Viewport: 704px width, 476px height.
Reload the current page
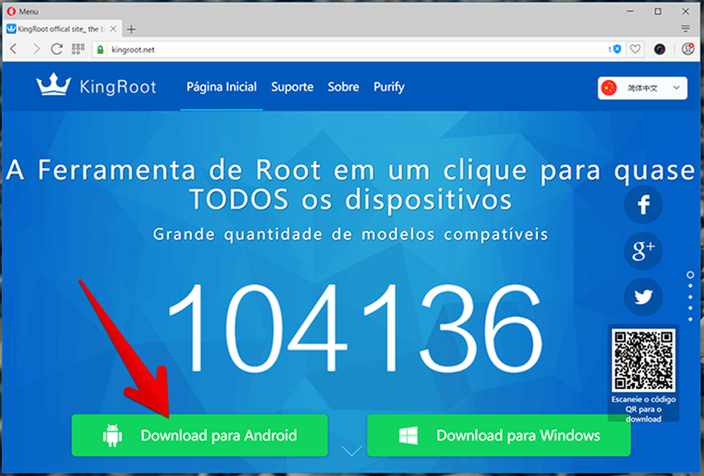pyautogui.click(x=57, y=49)
